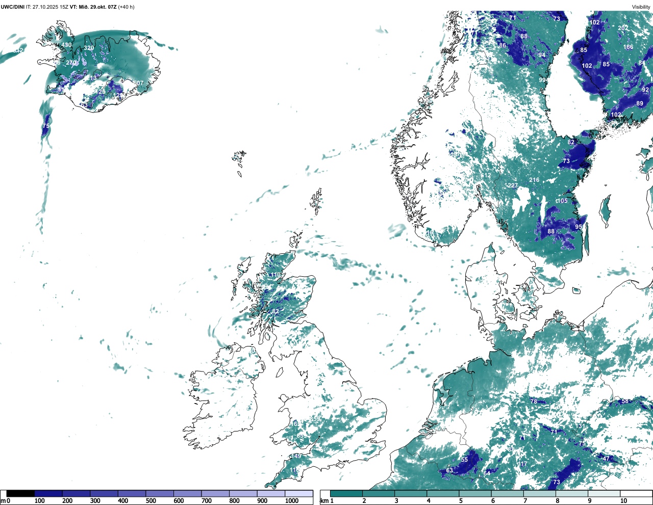Click the 5–6 km legend swatch
653x505 pixels.
pos(475,493)
